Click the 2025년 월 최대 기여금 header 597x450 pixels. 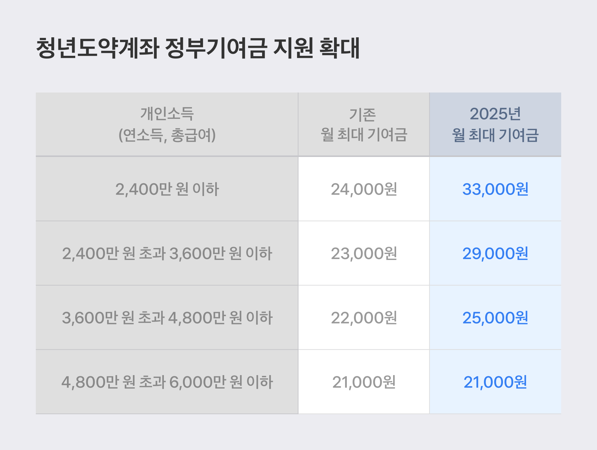[x=495, y=124]
